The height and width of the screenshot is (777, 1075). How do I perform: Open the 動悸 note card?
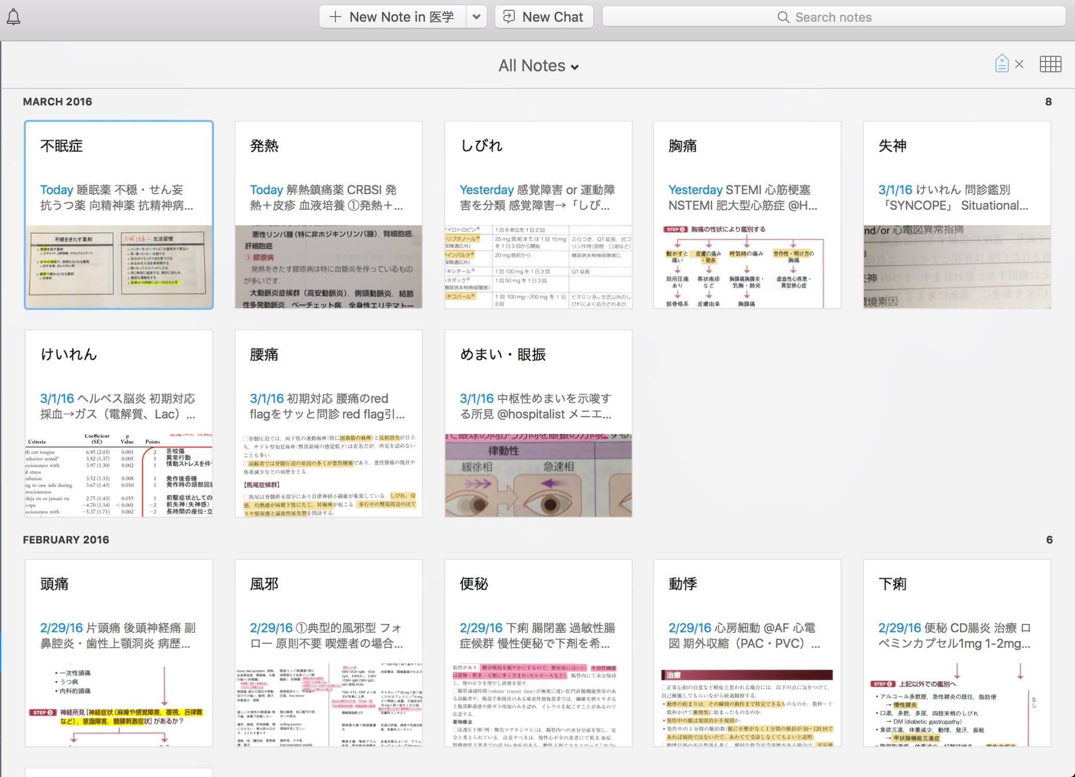point(747,653)
